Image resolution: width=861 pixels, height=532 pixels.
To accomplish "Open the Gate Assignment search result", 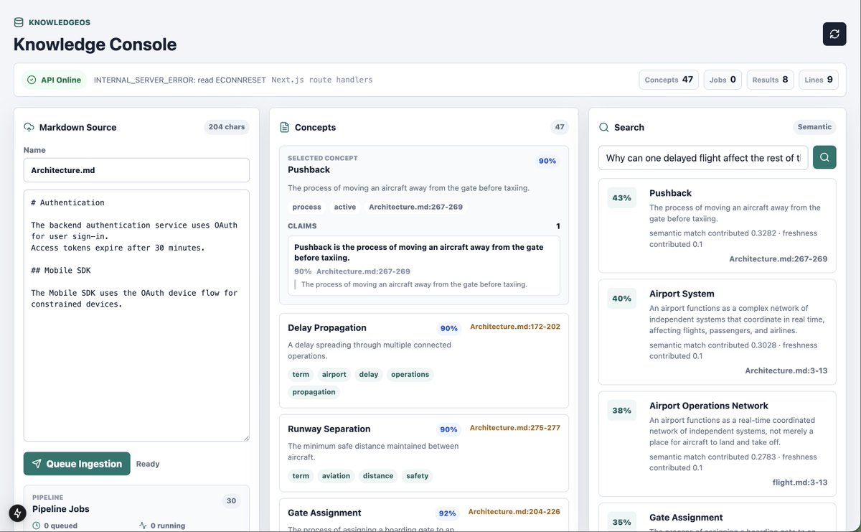I will pyautogui.click(x=717, y=518).
